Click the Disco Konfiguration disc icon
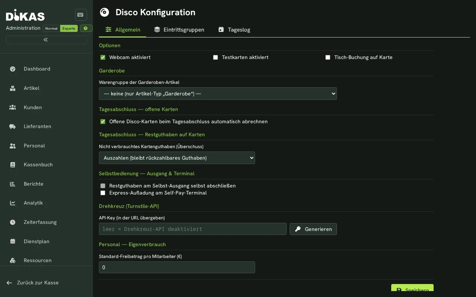 click(104, 12)
